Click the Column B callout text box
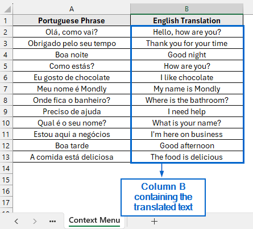This screenshot has height=229, width=253. pos(163,197)
